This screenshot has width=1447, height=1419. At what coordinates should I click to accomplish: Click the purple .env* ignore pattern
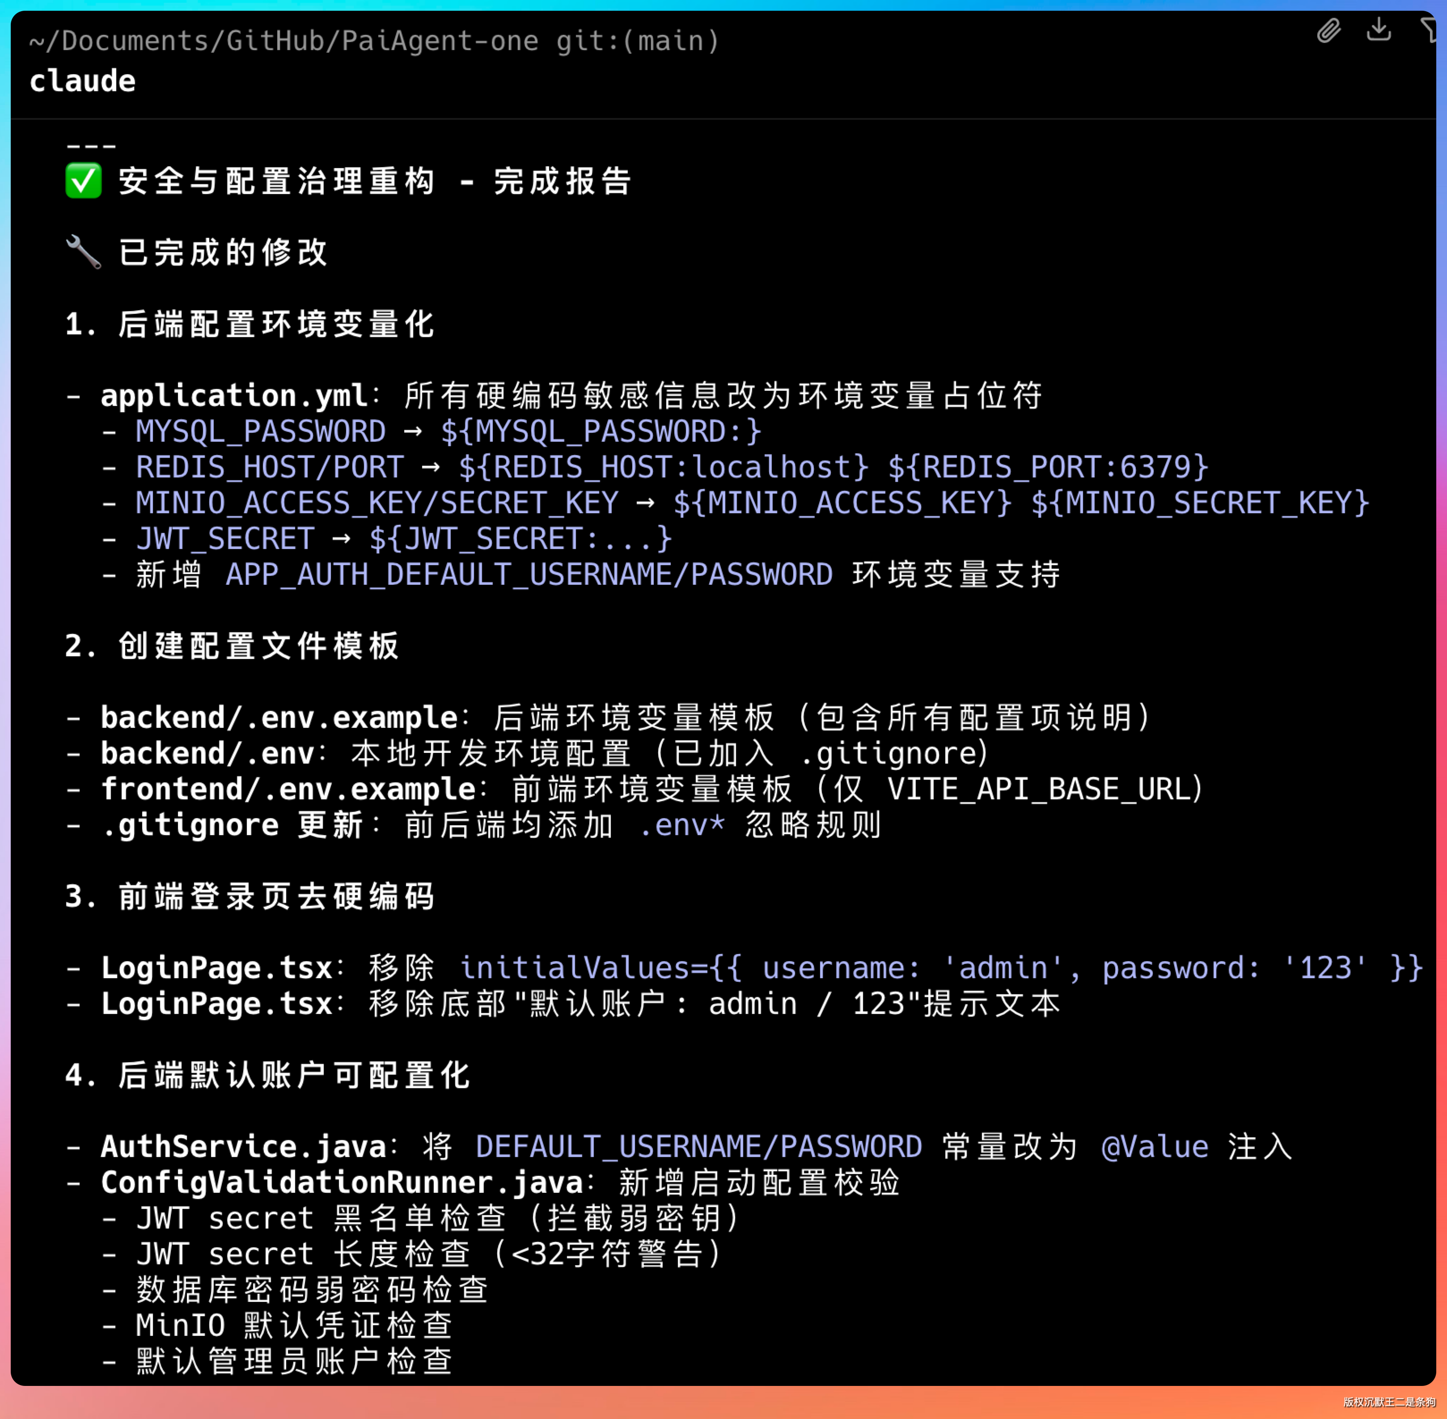(681, 825)
